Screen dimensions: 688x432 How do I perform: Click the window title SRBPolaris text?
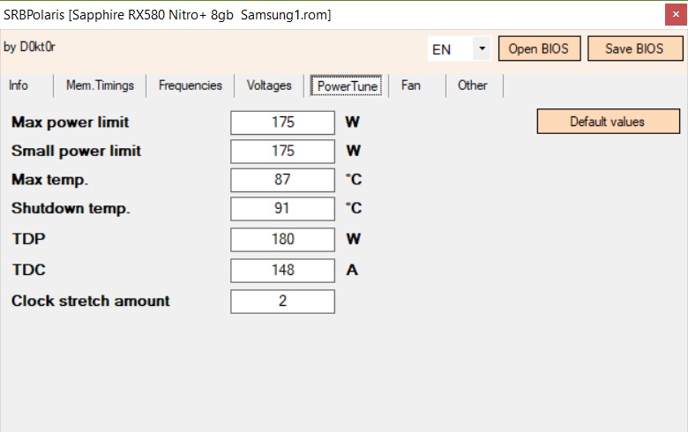168,15
